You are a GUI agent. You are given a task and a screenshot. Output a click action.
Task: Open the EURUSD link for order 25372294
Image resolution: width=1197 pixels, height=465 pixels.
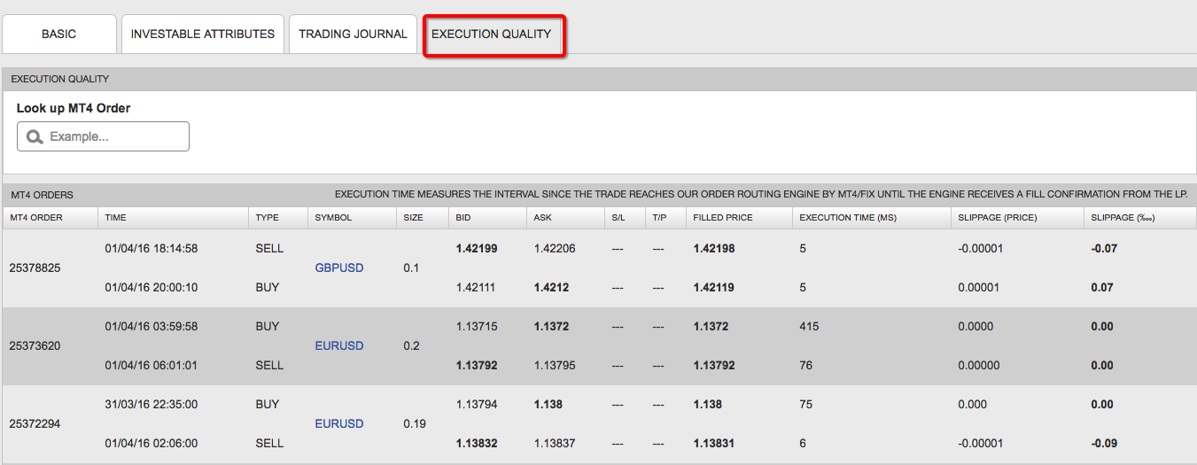(x=339, y=423)
